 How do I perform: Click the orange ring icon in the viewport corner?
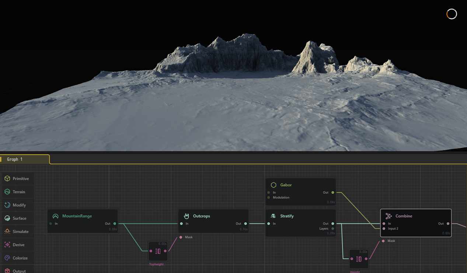tap(452, 14)
